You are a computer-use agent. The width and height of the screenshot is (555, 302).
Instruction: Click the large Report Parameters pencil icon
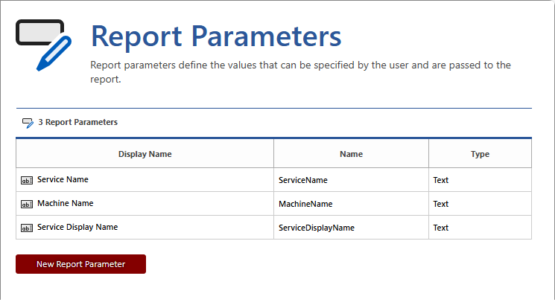43,44
